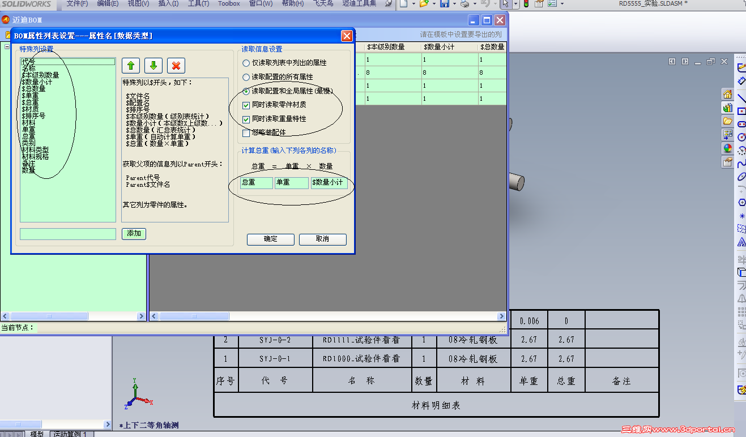Click the Rebuild traffic light icon
746x437 pixels.
(x=526, y=4)
